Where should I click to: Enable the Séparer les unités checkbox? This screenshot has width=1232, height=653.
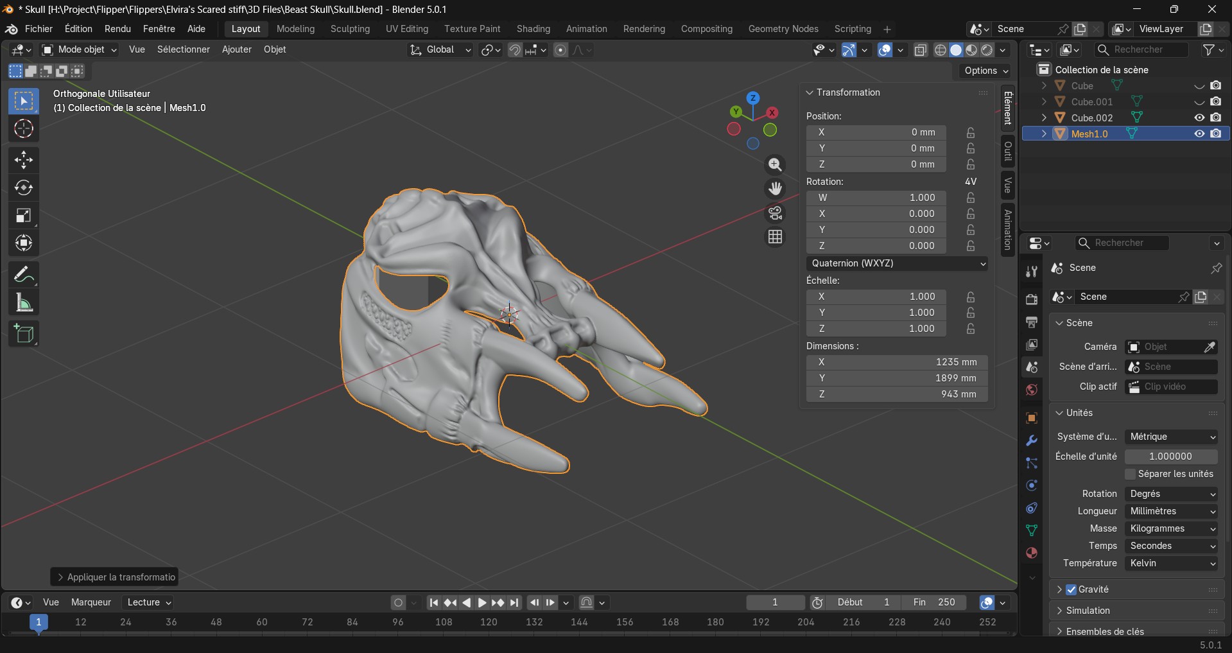[1131, 474]
